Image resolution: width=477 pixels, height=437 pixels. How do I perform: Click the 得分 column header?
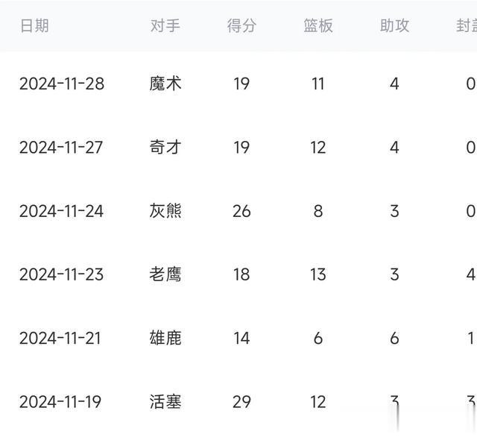point(241,26)
